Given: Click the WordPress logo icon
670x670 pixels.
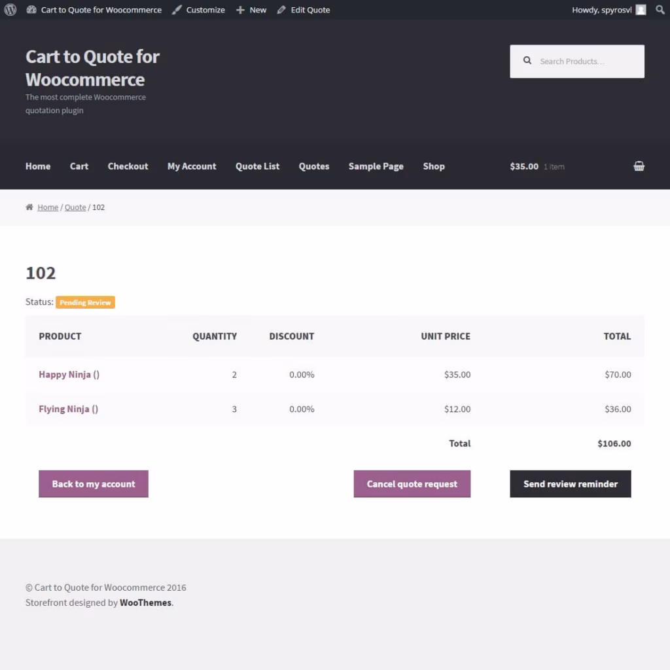Looking at the screenshot, I should pyautogui.click(x=10, y=9).
